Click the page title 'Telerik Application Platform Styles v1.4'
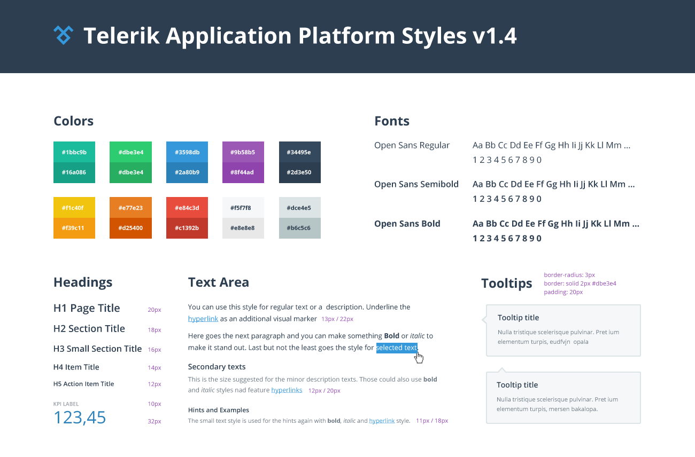The height and width of the screenshot is (457, 695). tap(300, 36)
